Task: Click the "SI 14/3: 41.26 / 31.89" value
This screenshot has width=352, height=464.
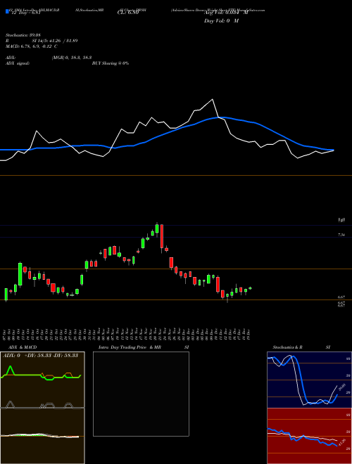Action: click(55, 41)
